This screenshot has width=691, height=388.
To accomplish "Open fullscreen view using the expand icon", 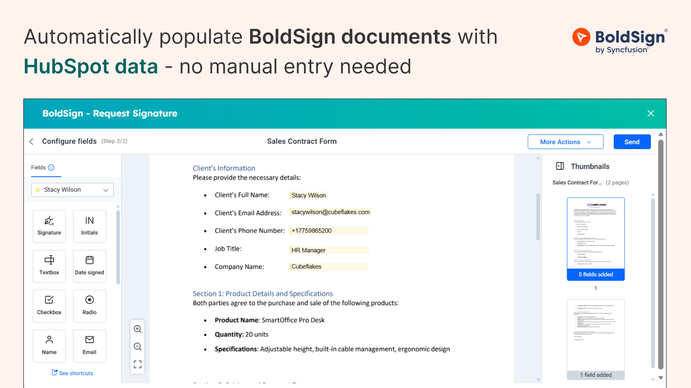I will click(137, 364).
